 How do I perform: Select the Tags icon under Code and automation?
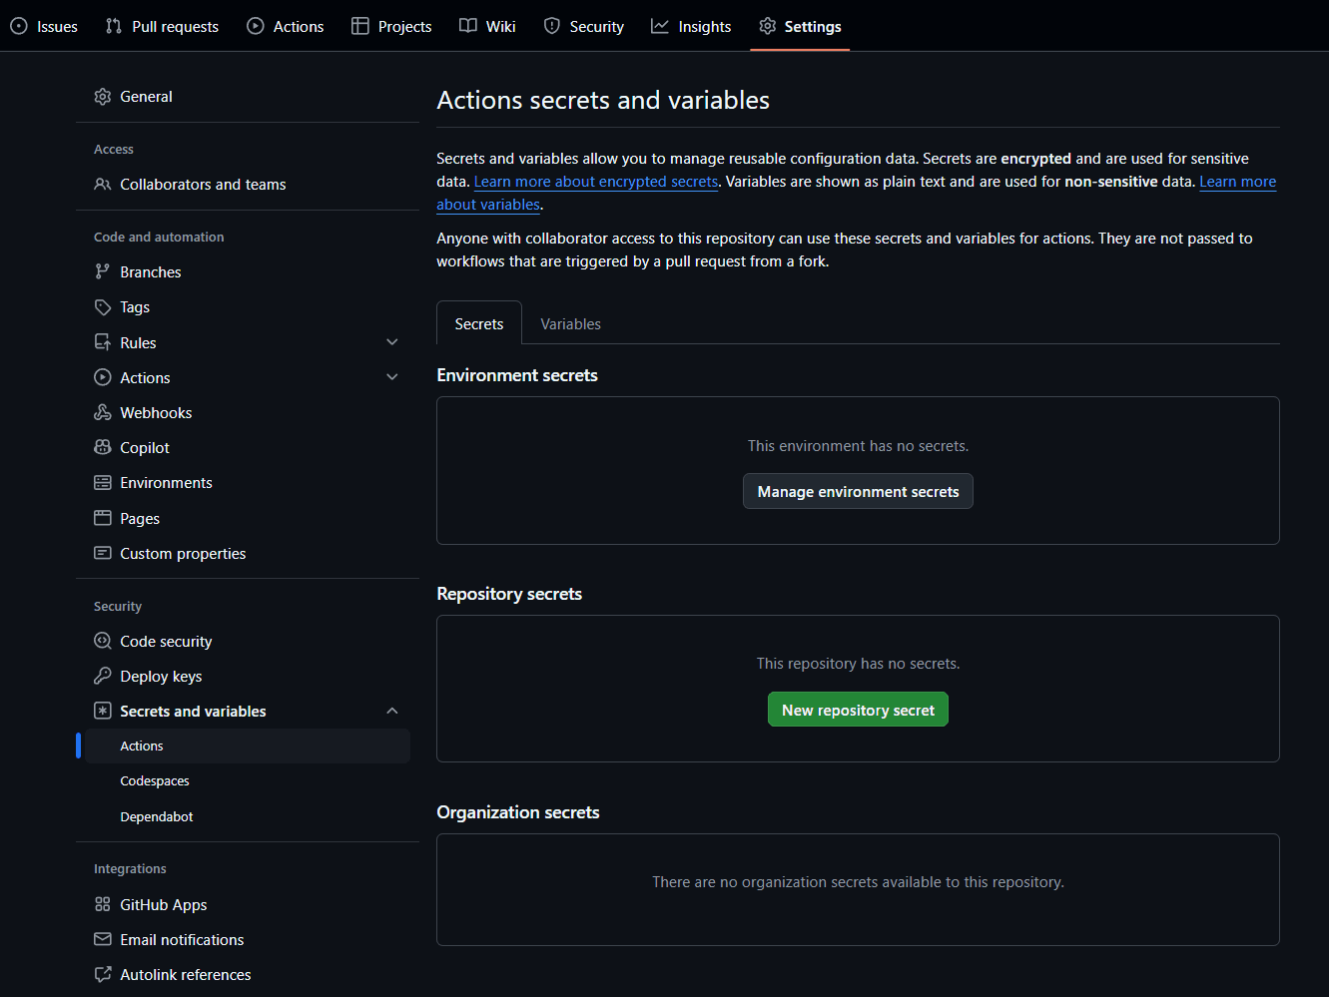click(103, 306)
